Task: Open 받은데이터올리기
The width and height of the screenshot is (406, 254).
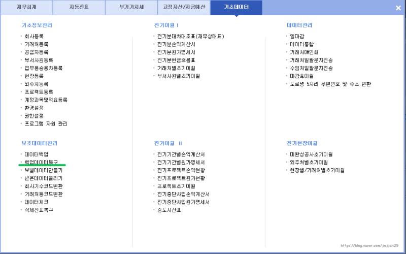Action: 44,178
